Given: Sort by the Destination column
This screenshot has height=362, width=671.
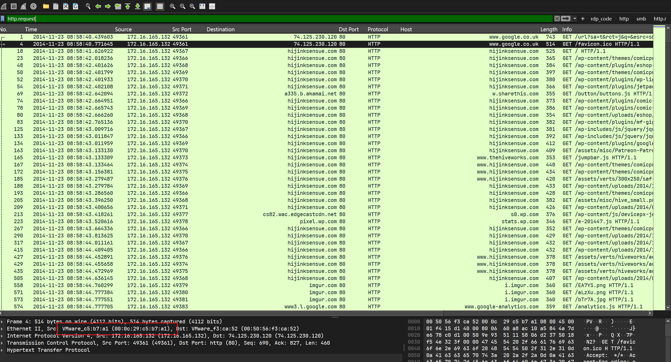Looking at the screenshot, I should coord(271,29).
